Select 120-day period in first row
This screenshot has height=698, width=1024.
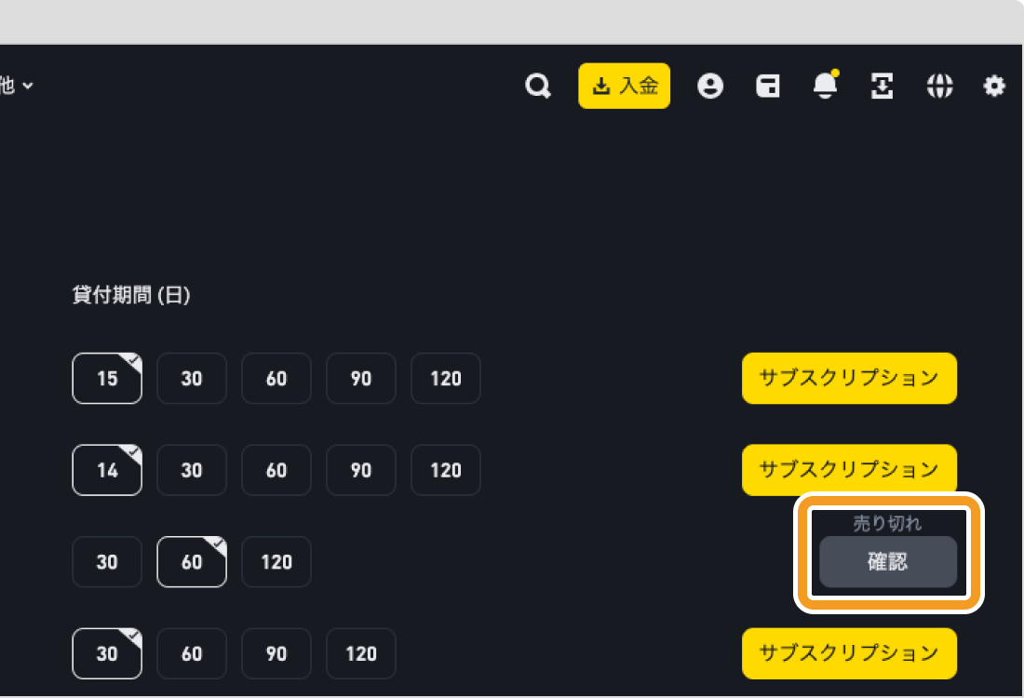tap(446, 379)
